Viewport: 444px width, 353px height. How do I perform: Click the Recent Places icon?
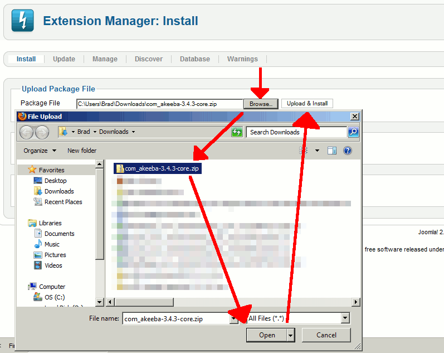(38, 201)
